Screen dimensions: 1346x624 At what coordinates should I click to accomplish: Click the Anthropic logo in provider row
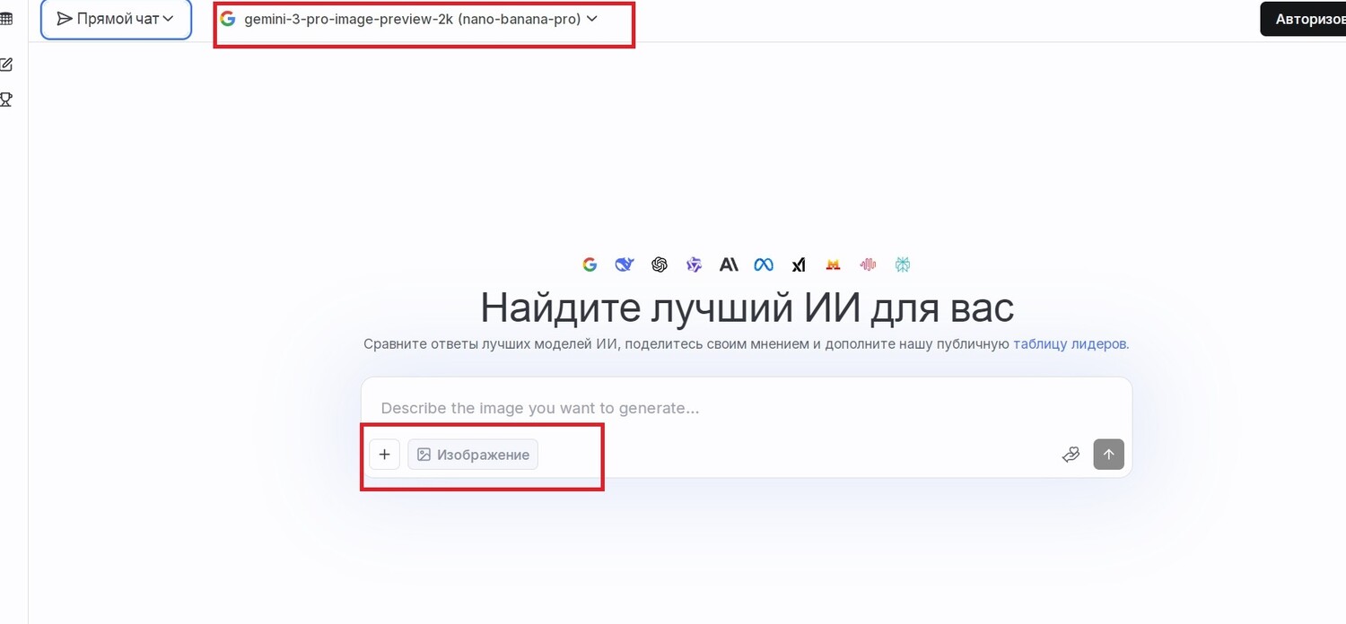point(729,264)
